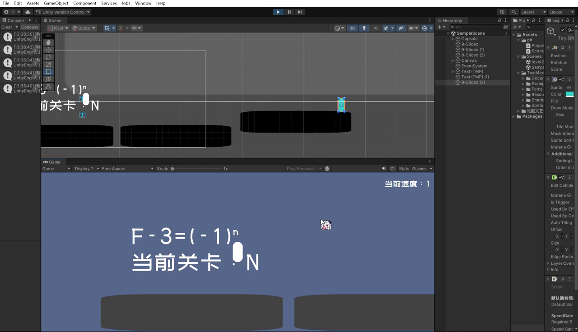
Task: Select the Hand tool in Scene toolbar
Action: point(48,43)
